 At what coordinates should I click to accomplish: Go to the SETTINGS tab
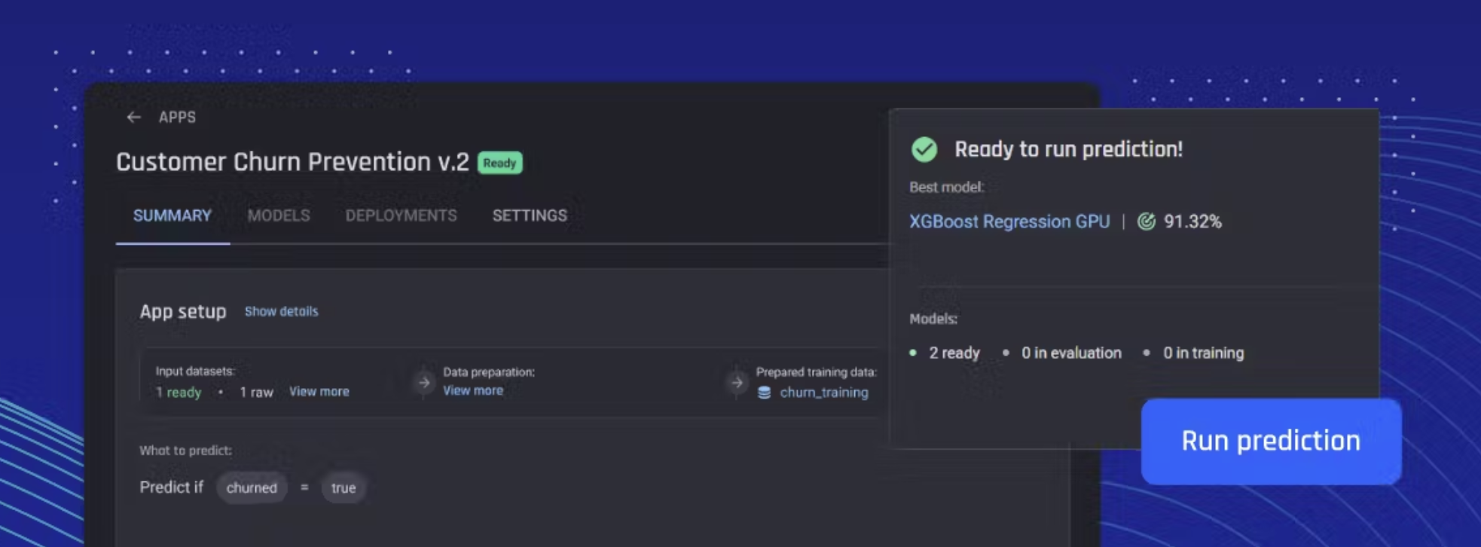tap(530, 216)
